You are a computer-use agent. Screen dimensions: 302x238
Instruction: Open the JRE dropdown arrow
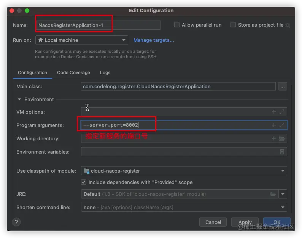[283, 194]
